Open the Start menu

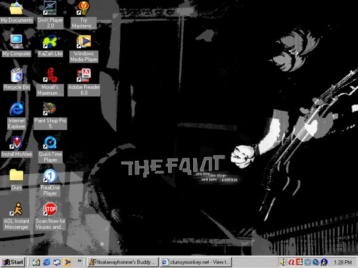(x=13, y=262)
